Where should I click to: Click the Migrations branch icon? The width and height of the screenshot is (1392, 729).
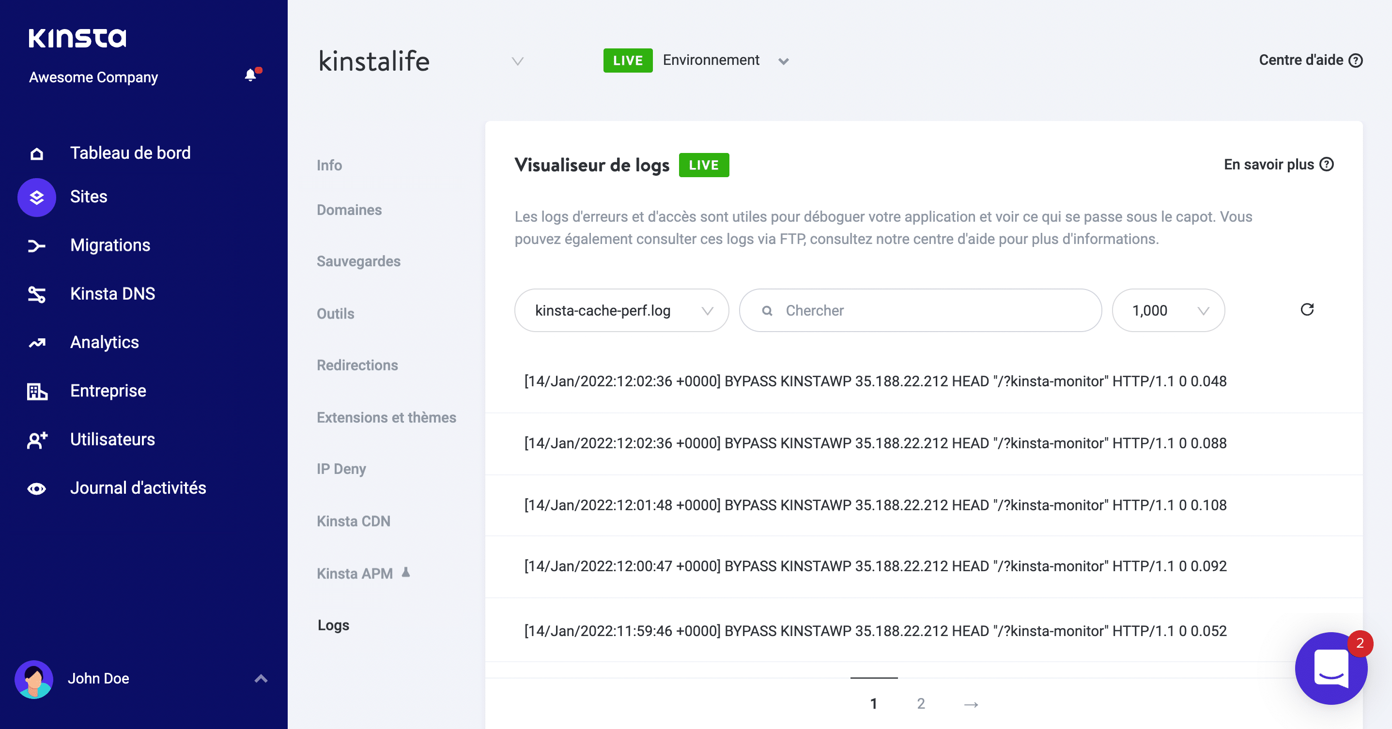[x=36, y=246]
